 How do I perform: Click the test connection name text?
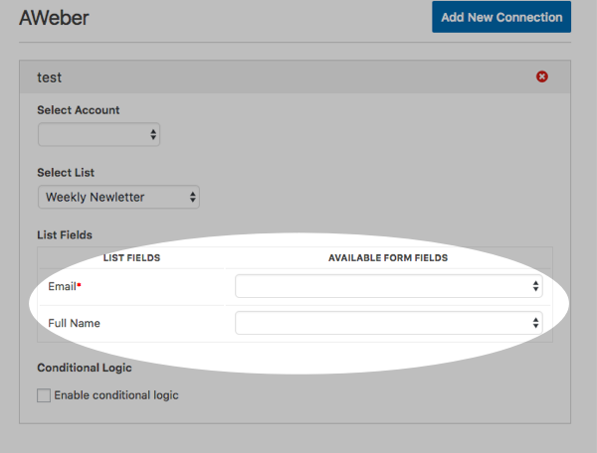pos(50,76)
